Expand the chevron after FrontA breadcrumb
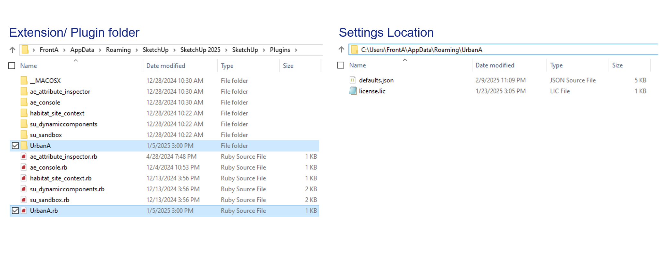659x259 pixels. [x=64, y=50]
